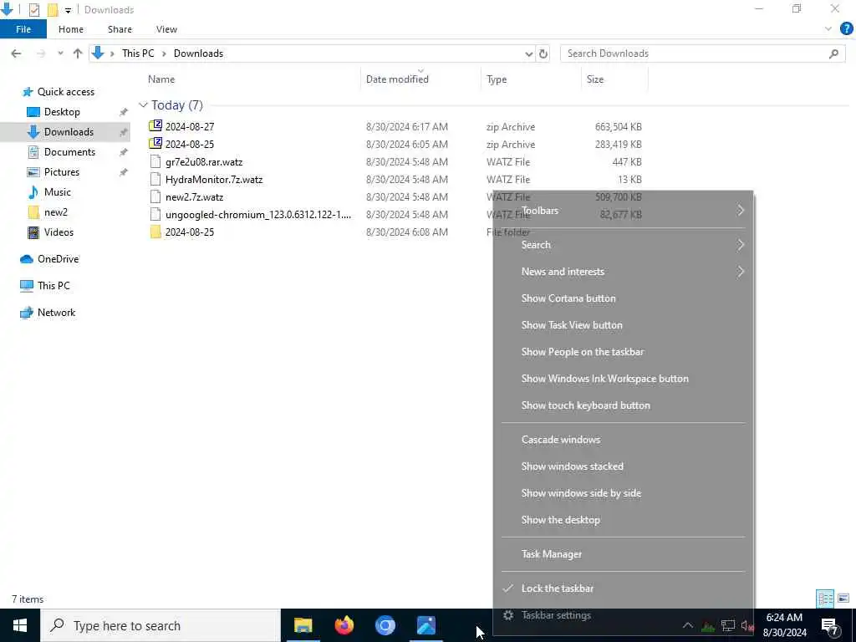856x642 pixels.
Task: Open the notification center icon
Action: coord(829,625)
